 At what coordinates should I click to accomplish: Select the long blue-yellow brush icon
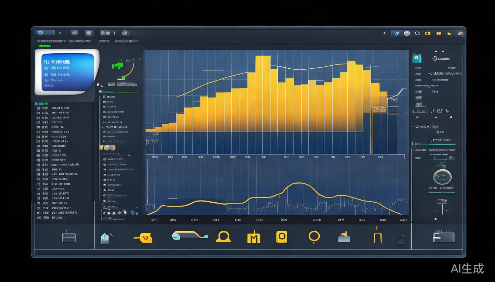(x=189, y=236)
